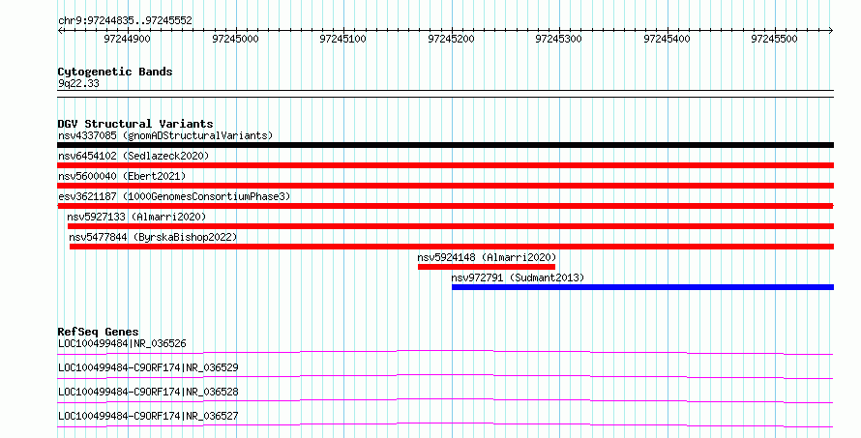Open variant nsv5924148 Almarri2020 label

(487, 257)
